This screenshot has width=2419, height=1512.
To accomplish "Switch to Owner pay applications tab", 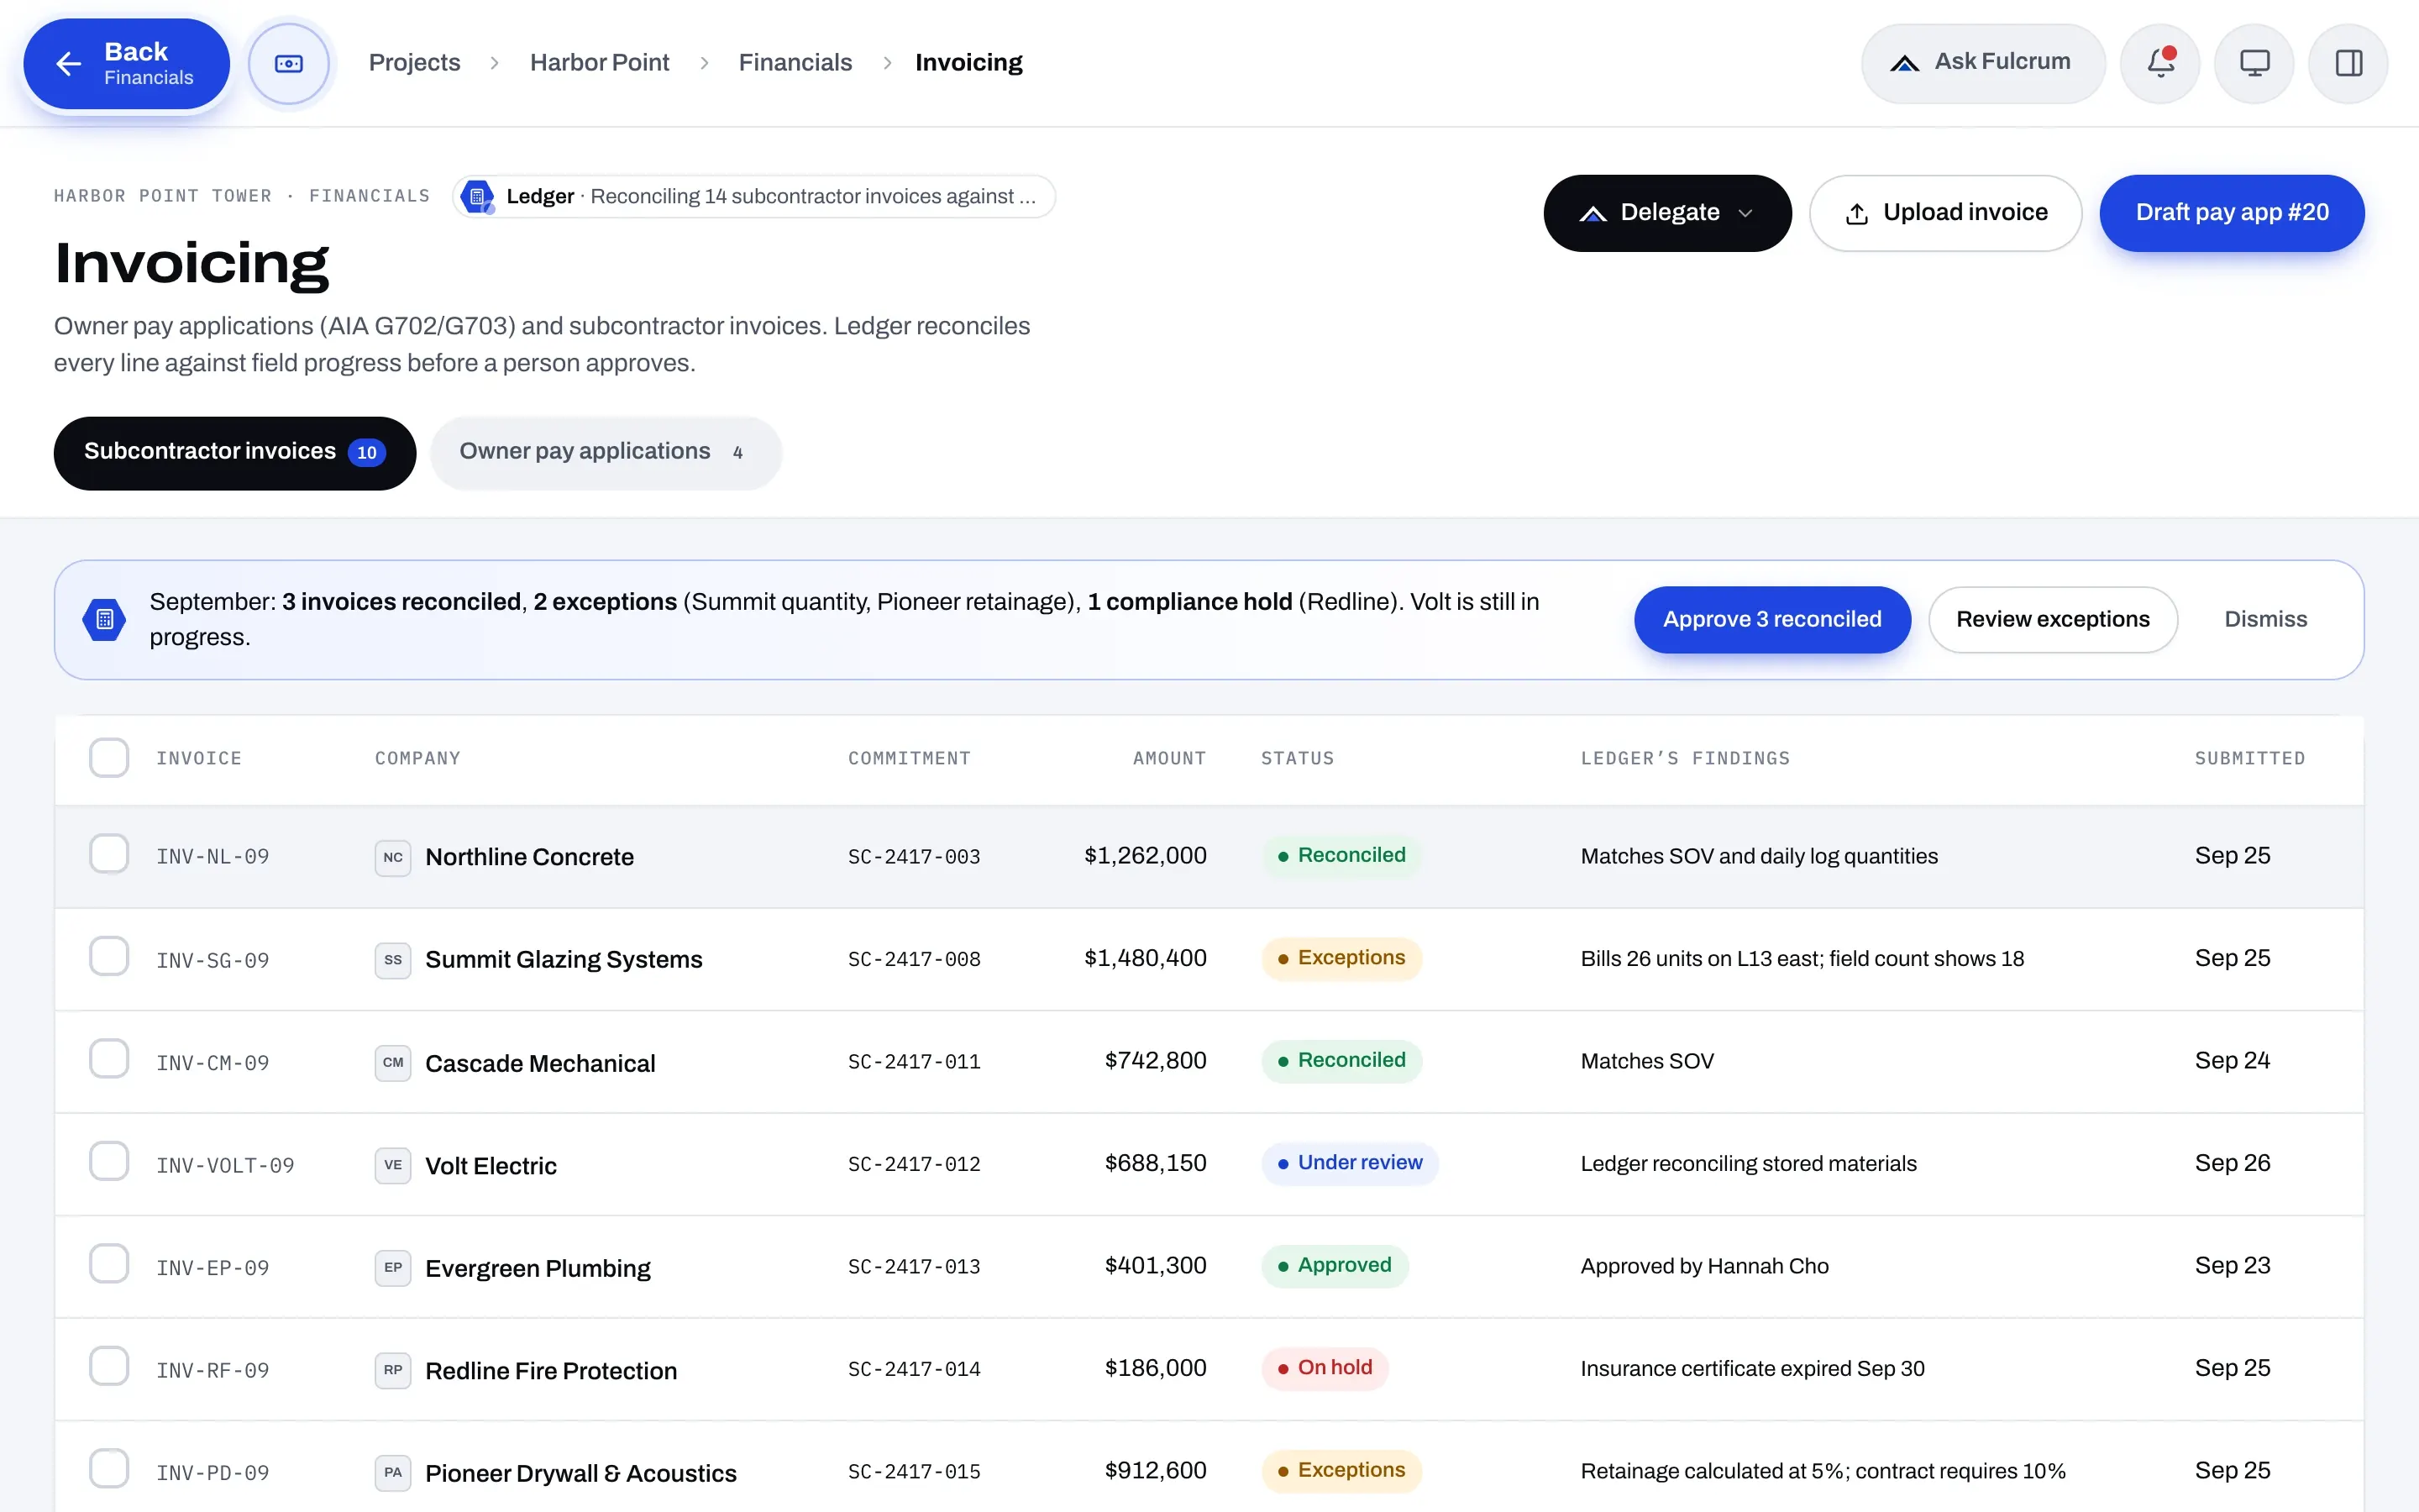I will [605, 452].
